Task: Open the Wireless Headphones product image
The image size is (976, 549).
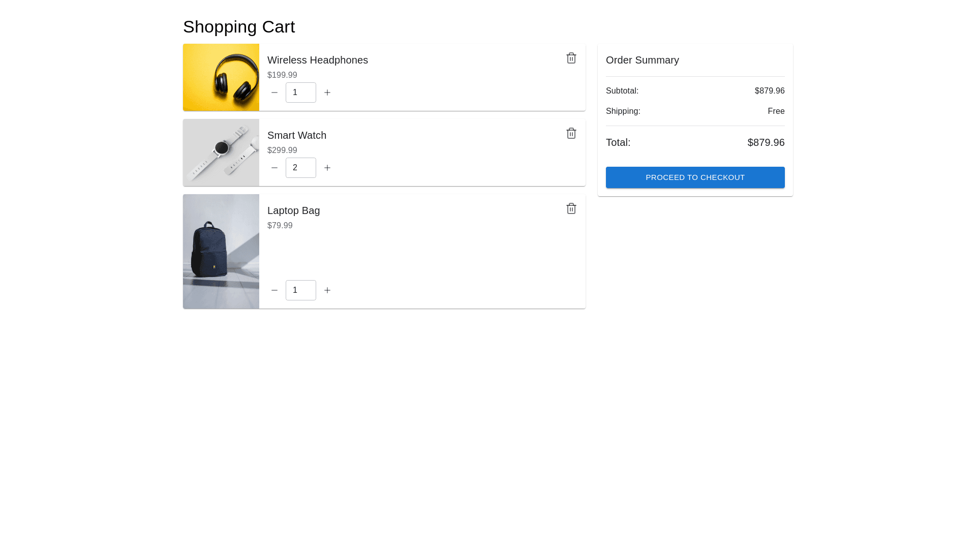Action: point(221,77)
